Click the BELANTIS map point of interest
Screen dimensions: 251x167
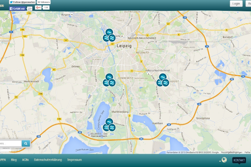coord(99,135)
